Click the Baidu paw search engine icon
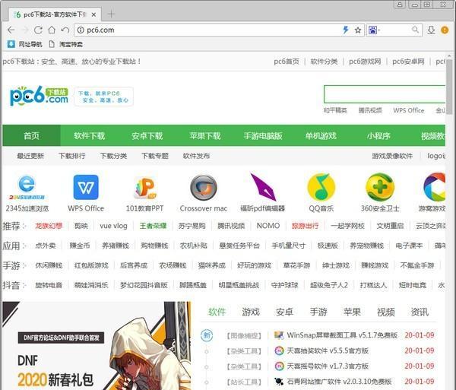Viewport: 456px width, 390px height. tap(372, 30)
